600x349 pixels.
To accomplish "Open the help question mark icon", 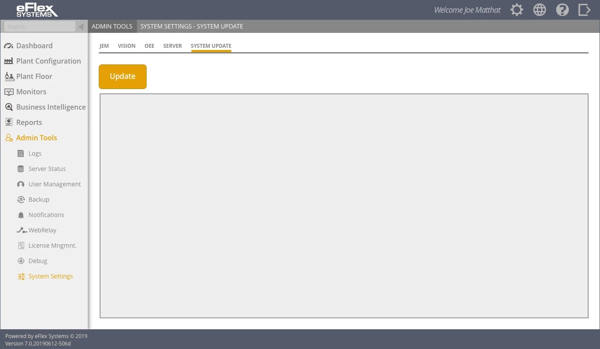I will point(562,10).
